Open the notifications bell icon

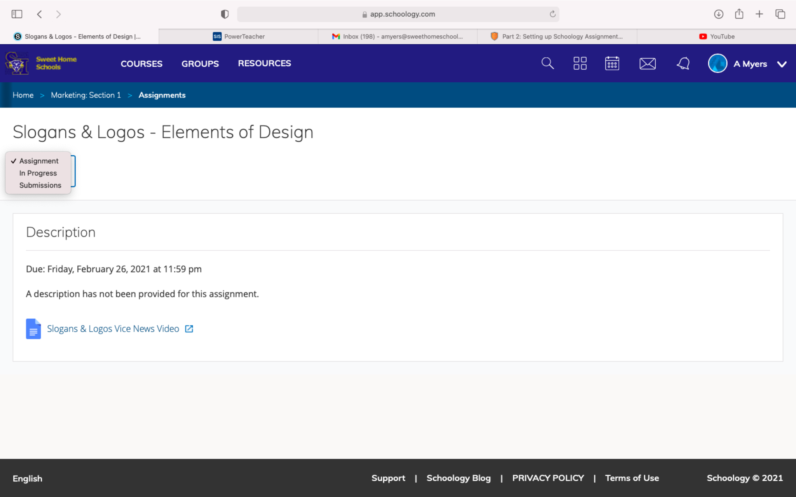point(683,63)
